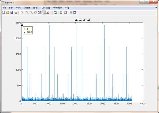The height and width of the screenshot is (113, 159).
Task: Click the data tip box showing Y: 2408
Action: 28,30
